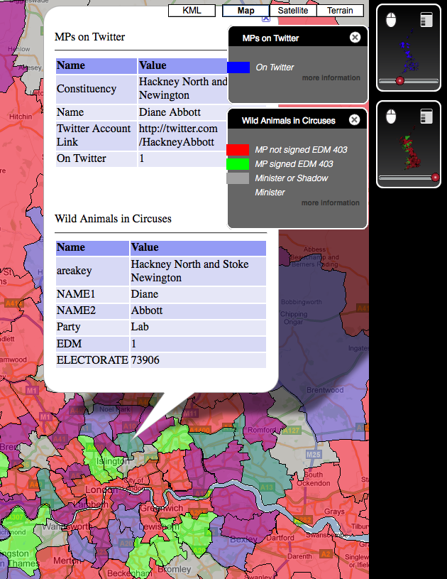Click the MP signed EDM 403 legend text
This screenshot has height=579, width=447.
point(294,164)
